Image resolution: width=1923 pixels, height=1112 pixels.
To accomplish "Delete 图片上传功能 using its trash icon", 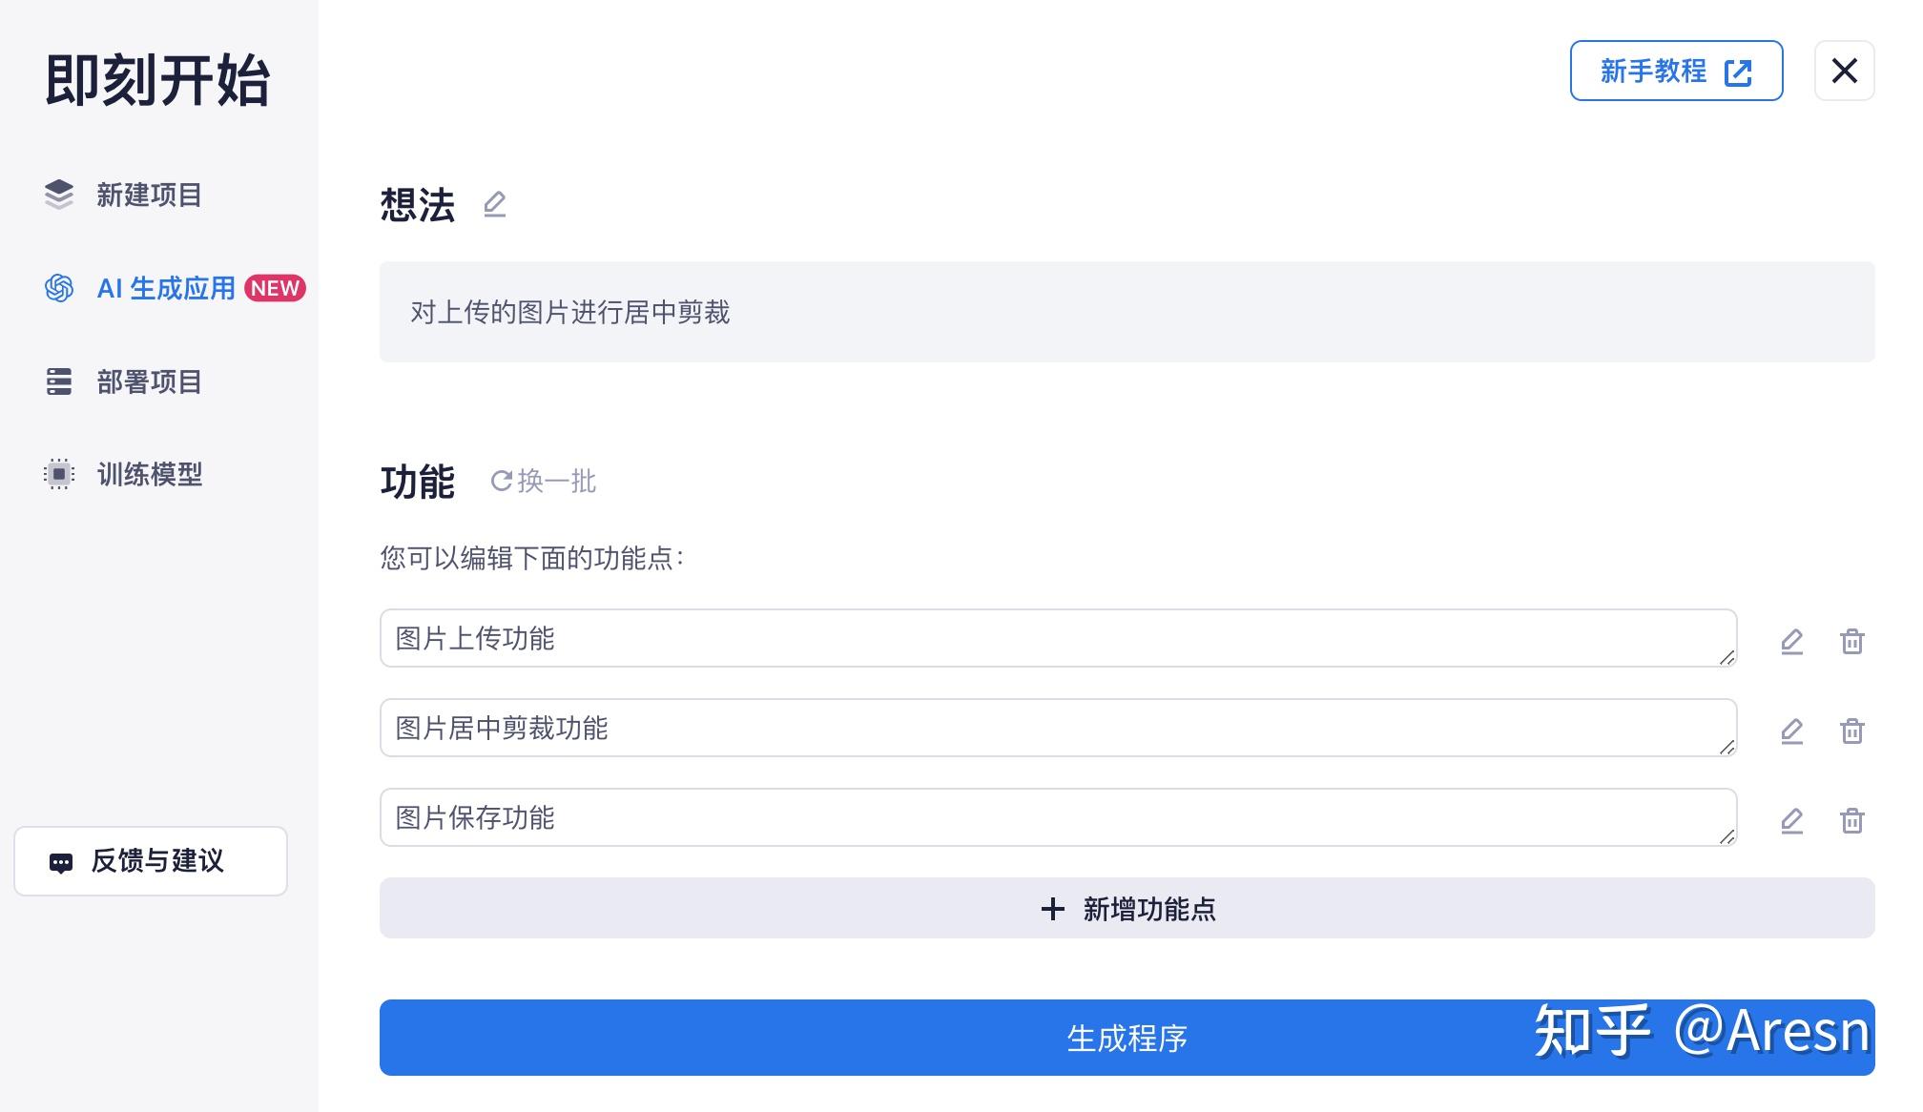I will pos(1853,641).
